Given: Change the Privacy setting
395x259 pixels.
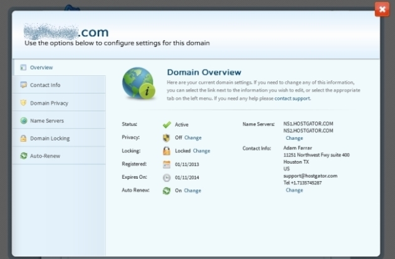Looking at the screenshot, I should [193, 138].
